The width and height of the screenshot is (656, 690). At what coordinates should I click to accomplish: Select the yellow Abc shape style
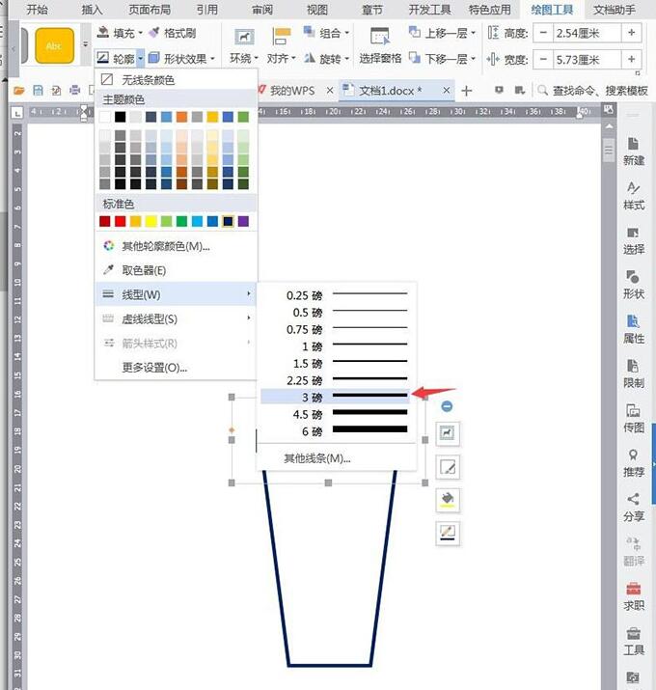54,45
